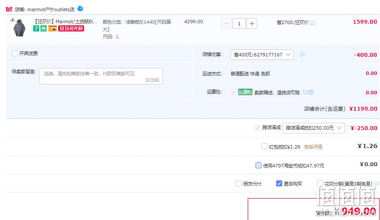Image resolution: width=380 pixels, height=220 pixels.
Task: Open the blue Wangwang chat icon beside the store name
Action: (x=80, y=9)
